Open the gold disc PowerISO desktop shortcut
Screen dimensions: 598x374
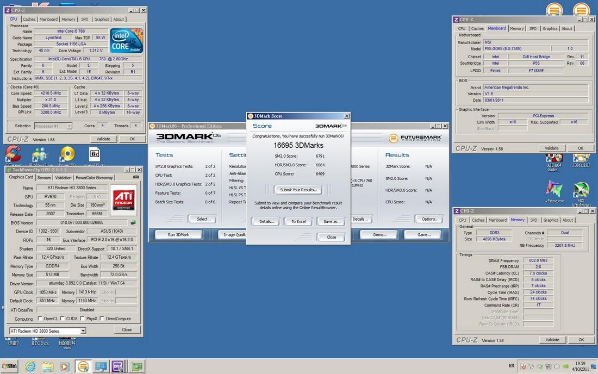[x=67, y=155]
